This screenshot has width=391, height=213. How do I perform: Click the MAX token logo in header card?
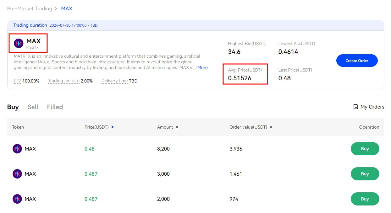pos(19,43)
